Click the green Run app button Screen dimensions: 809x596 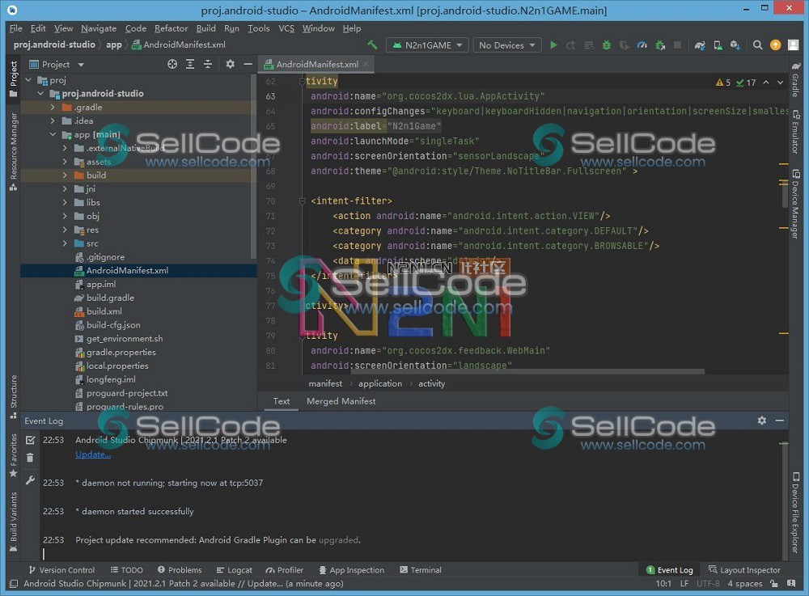(x=553, y=45)
